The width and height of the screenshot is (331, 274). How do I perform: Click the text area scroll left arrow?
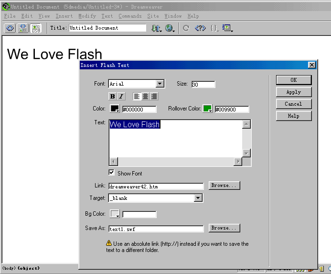tap(114, 162)
